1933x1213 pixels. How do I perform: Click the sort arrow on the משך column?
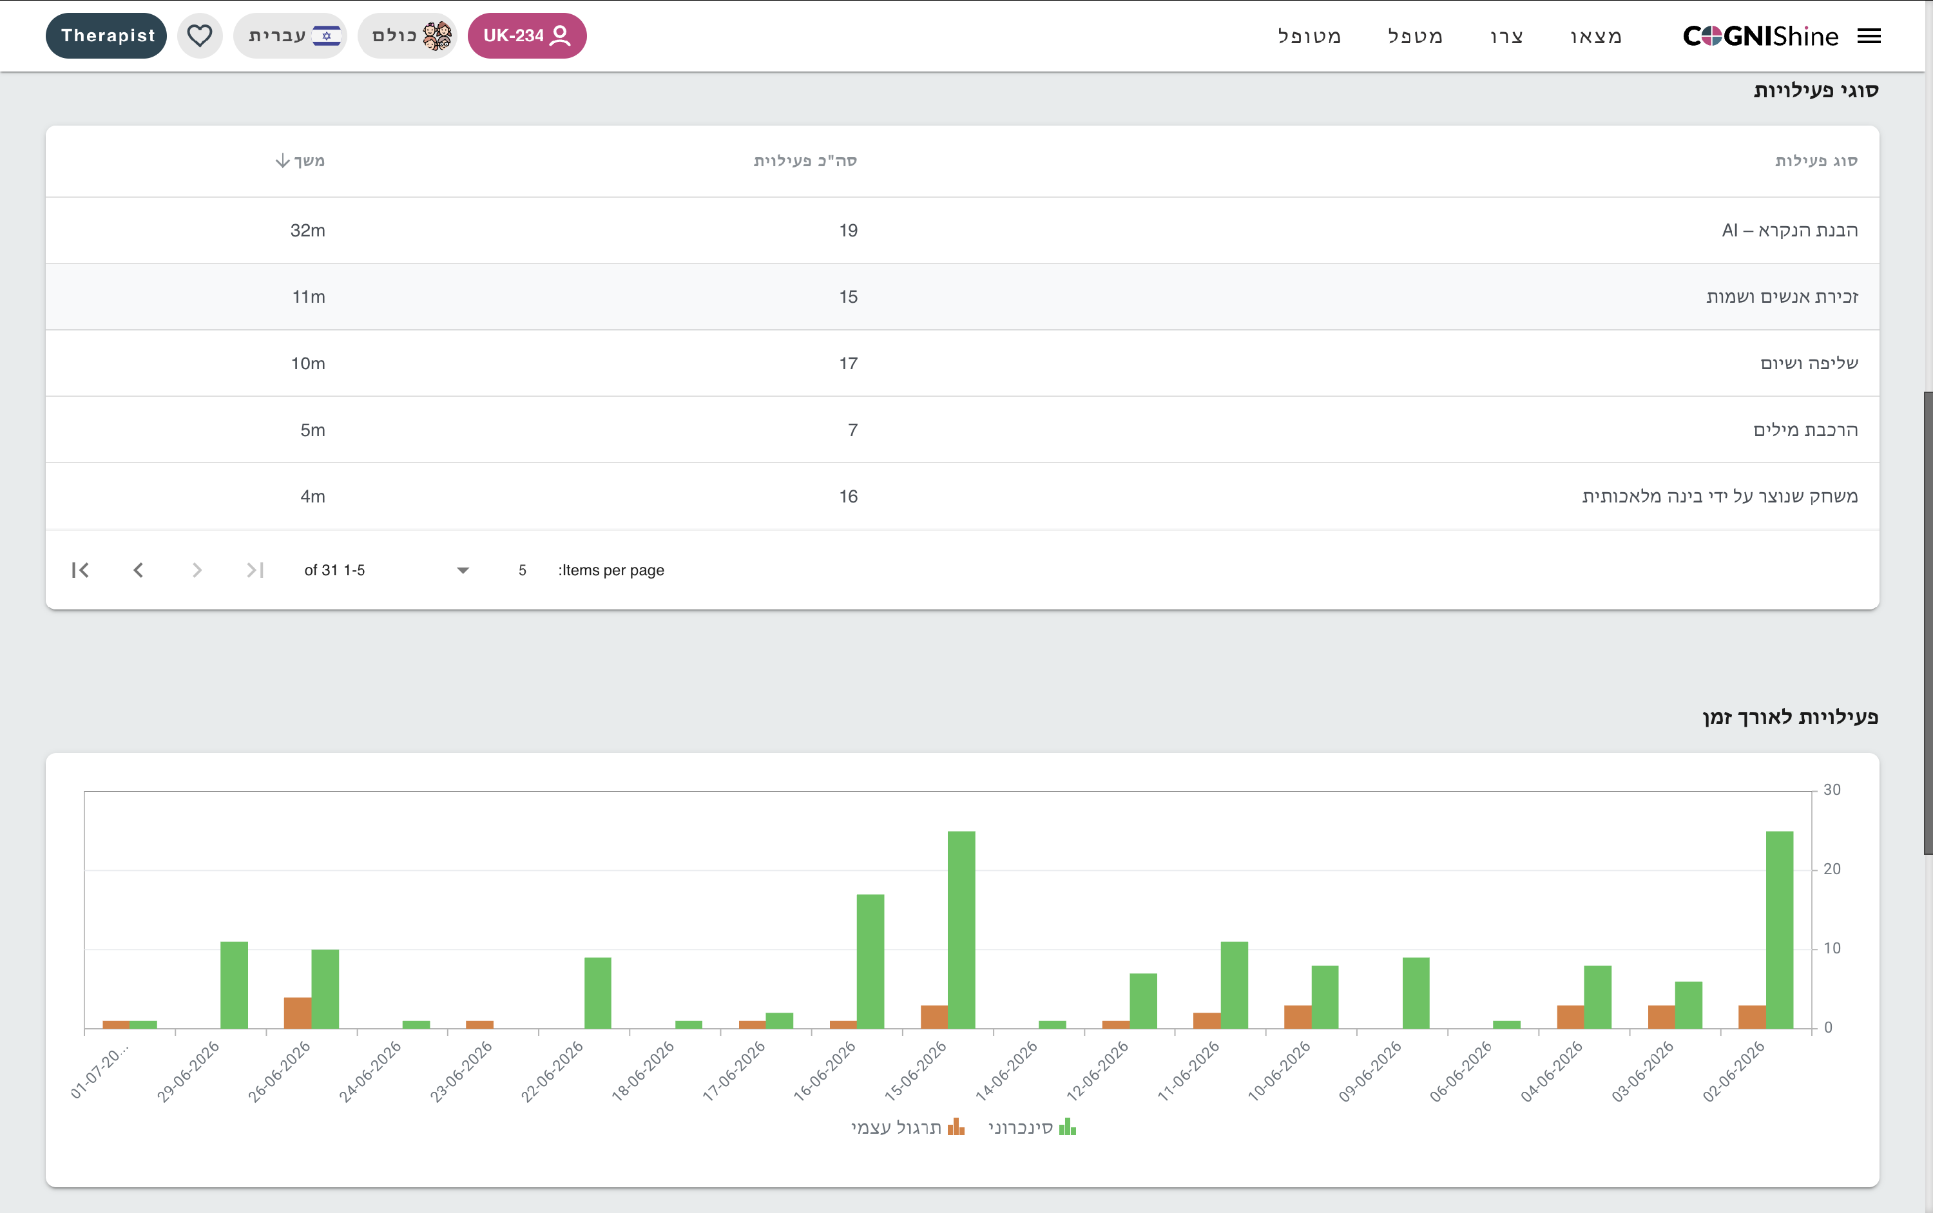282,161
